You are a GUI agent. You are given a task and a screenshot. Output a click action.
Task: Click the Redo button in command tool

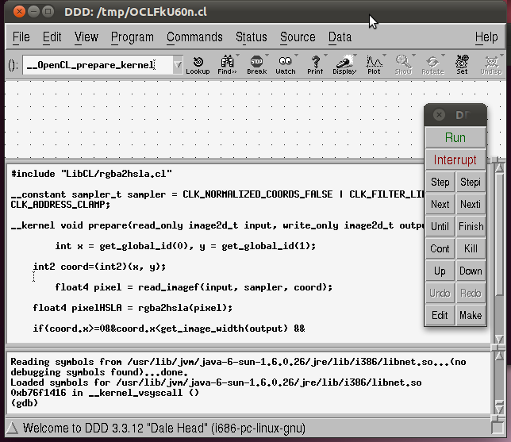pyautogui.click(x=471, y=293)
